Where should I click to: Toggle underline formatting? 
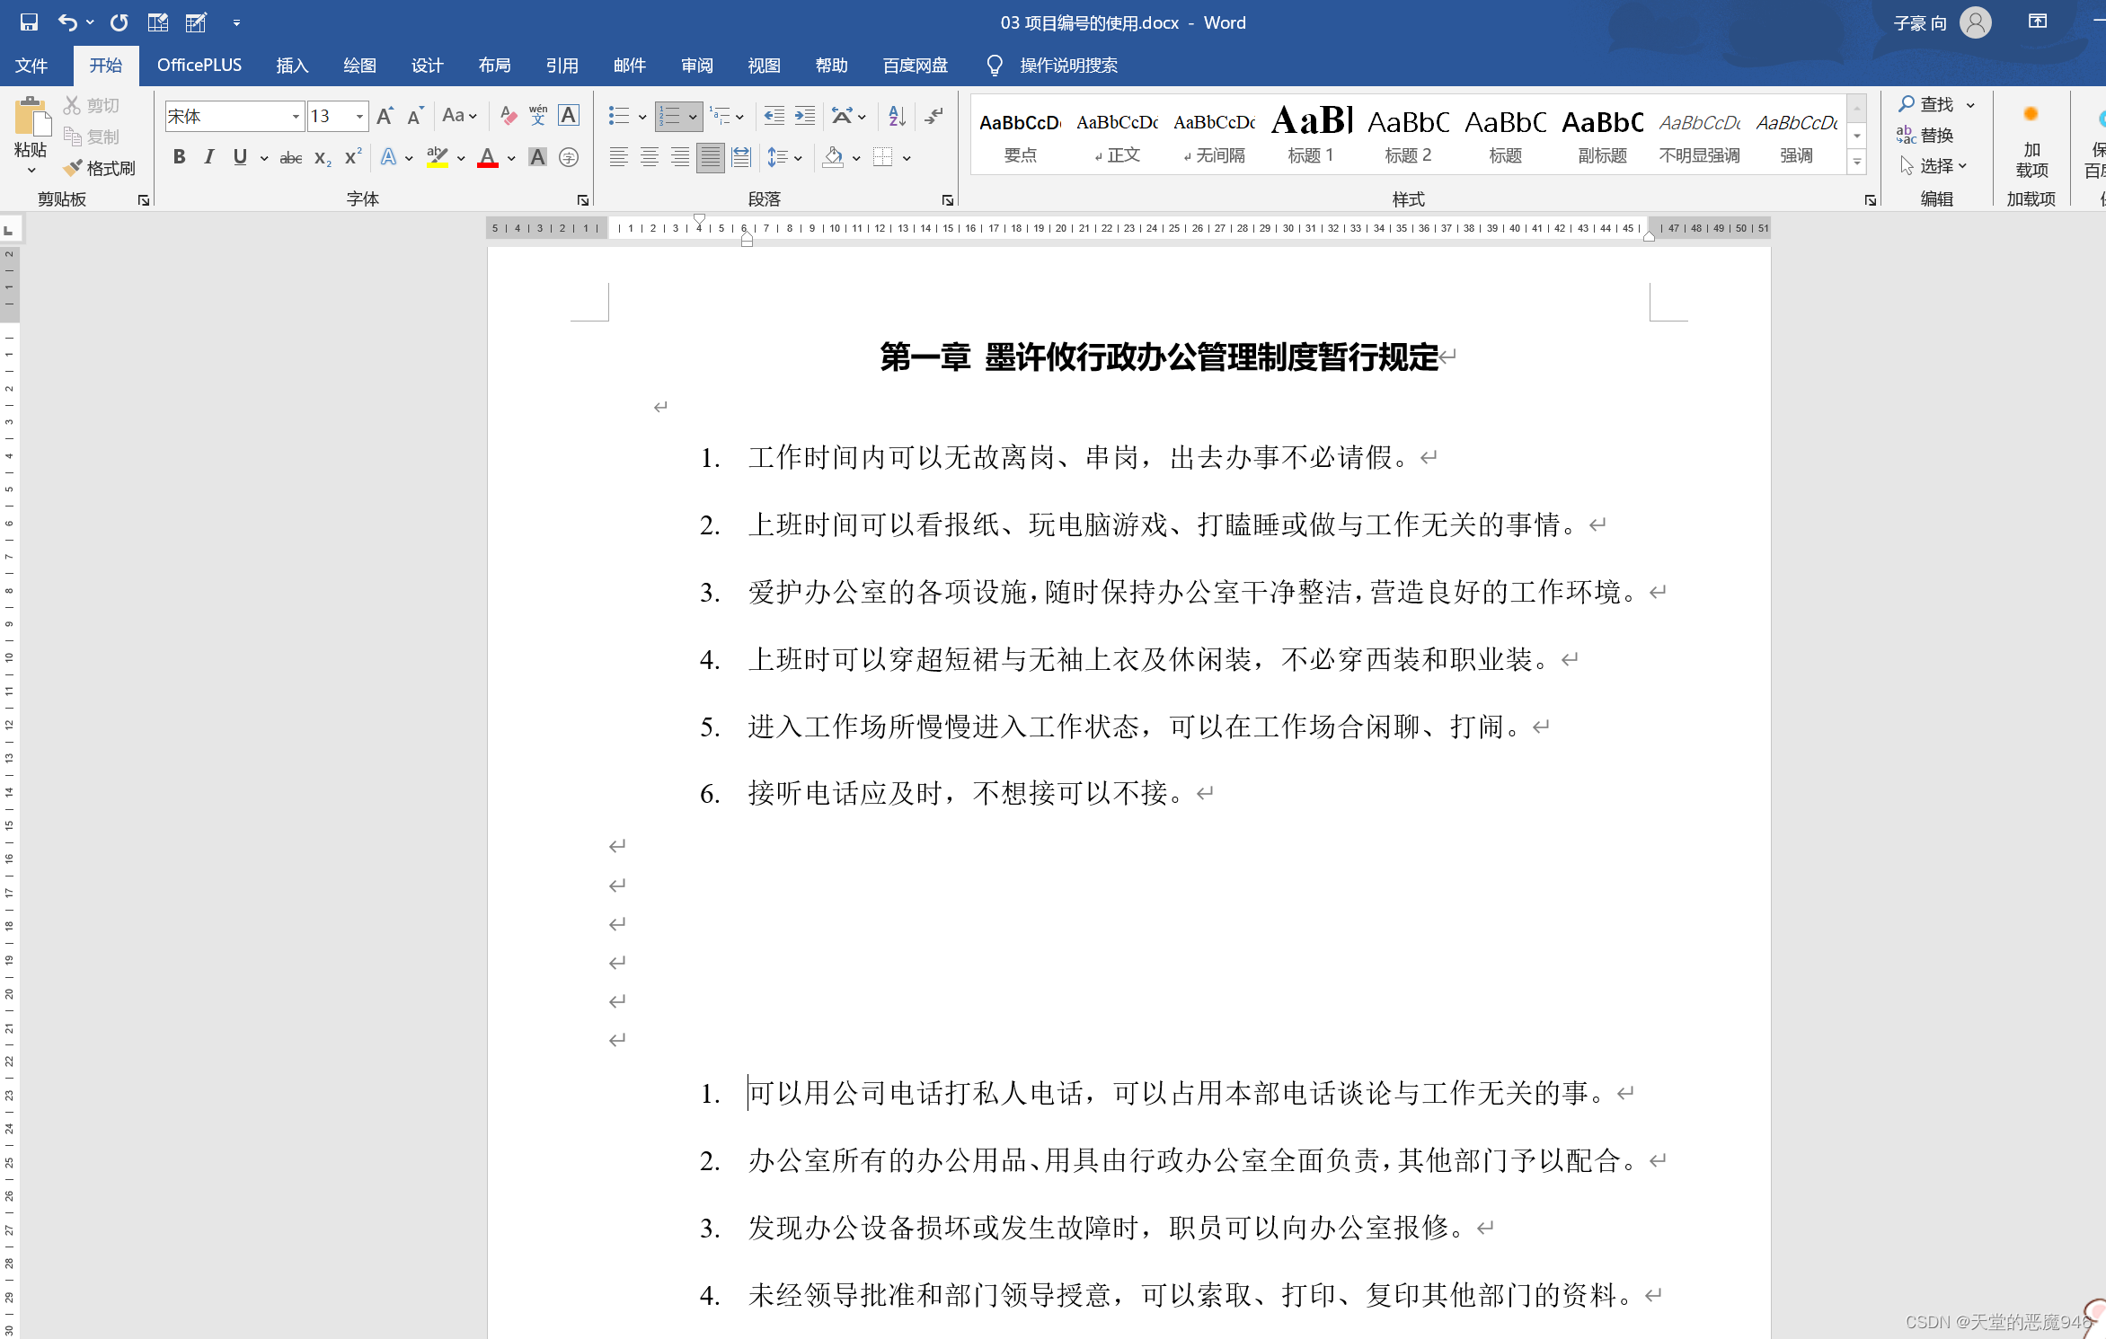click(240, 158)
